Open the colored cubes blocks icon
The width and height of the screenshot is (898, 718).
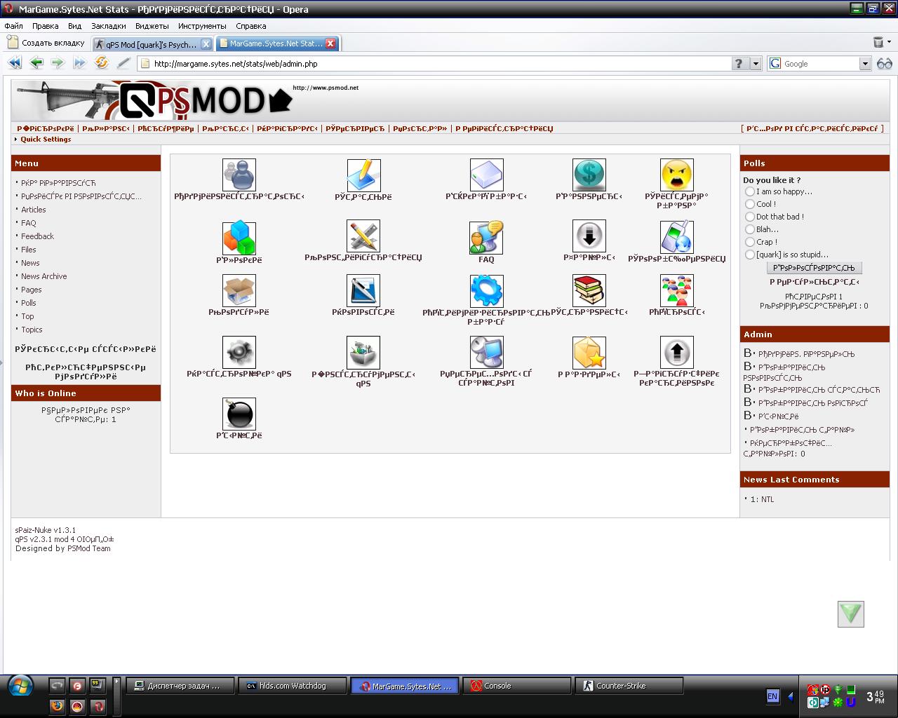(x=239, y=238)
